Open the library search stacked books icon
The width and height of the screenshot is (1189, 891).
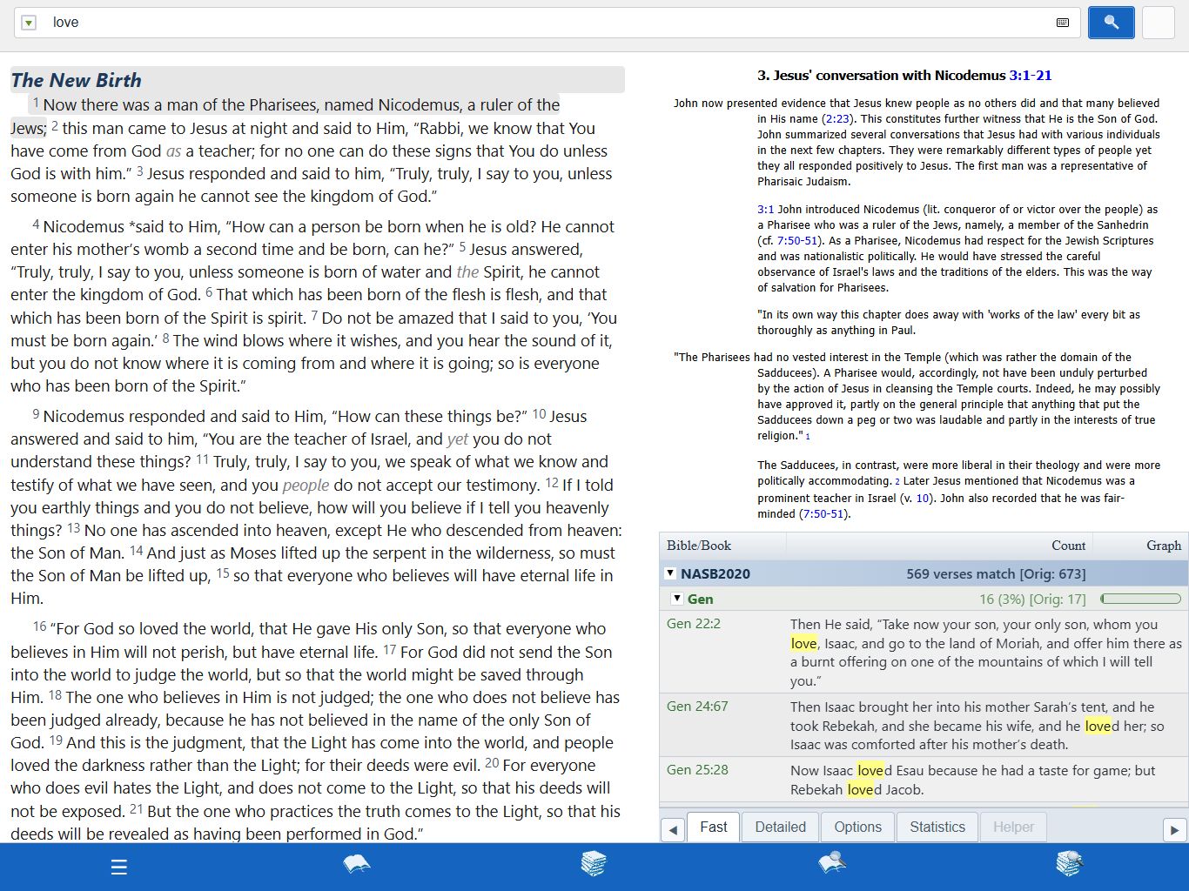[1069, 864]
